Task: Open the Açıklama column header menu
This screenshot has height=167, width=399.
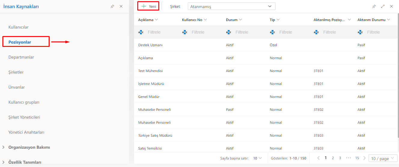Action: (157, 20)
